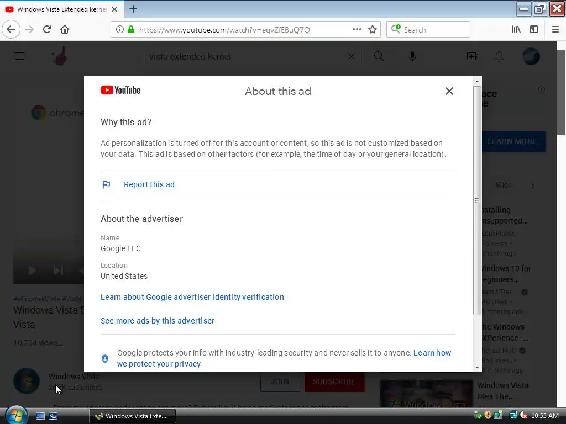Click the video Play button
The width and height of the screenshot is (566, 424).
(32, 271)
